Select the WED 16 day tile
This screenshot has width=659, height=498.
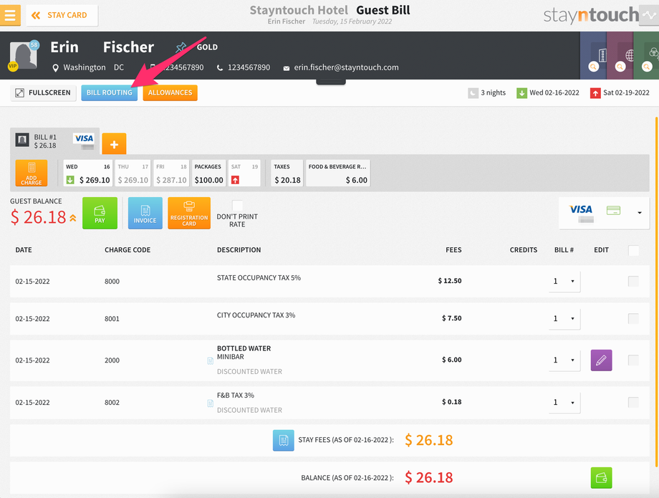88,173
